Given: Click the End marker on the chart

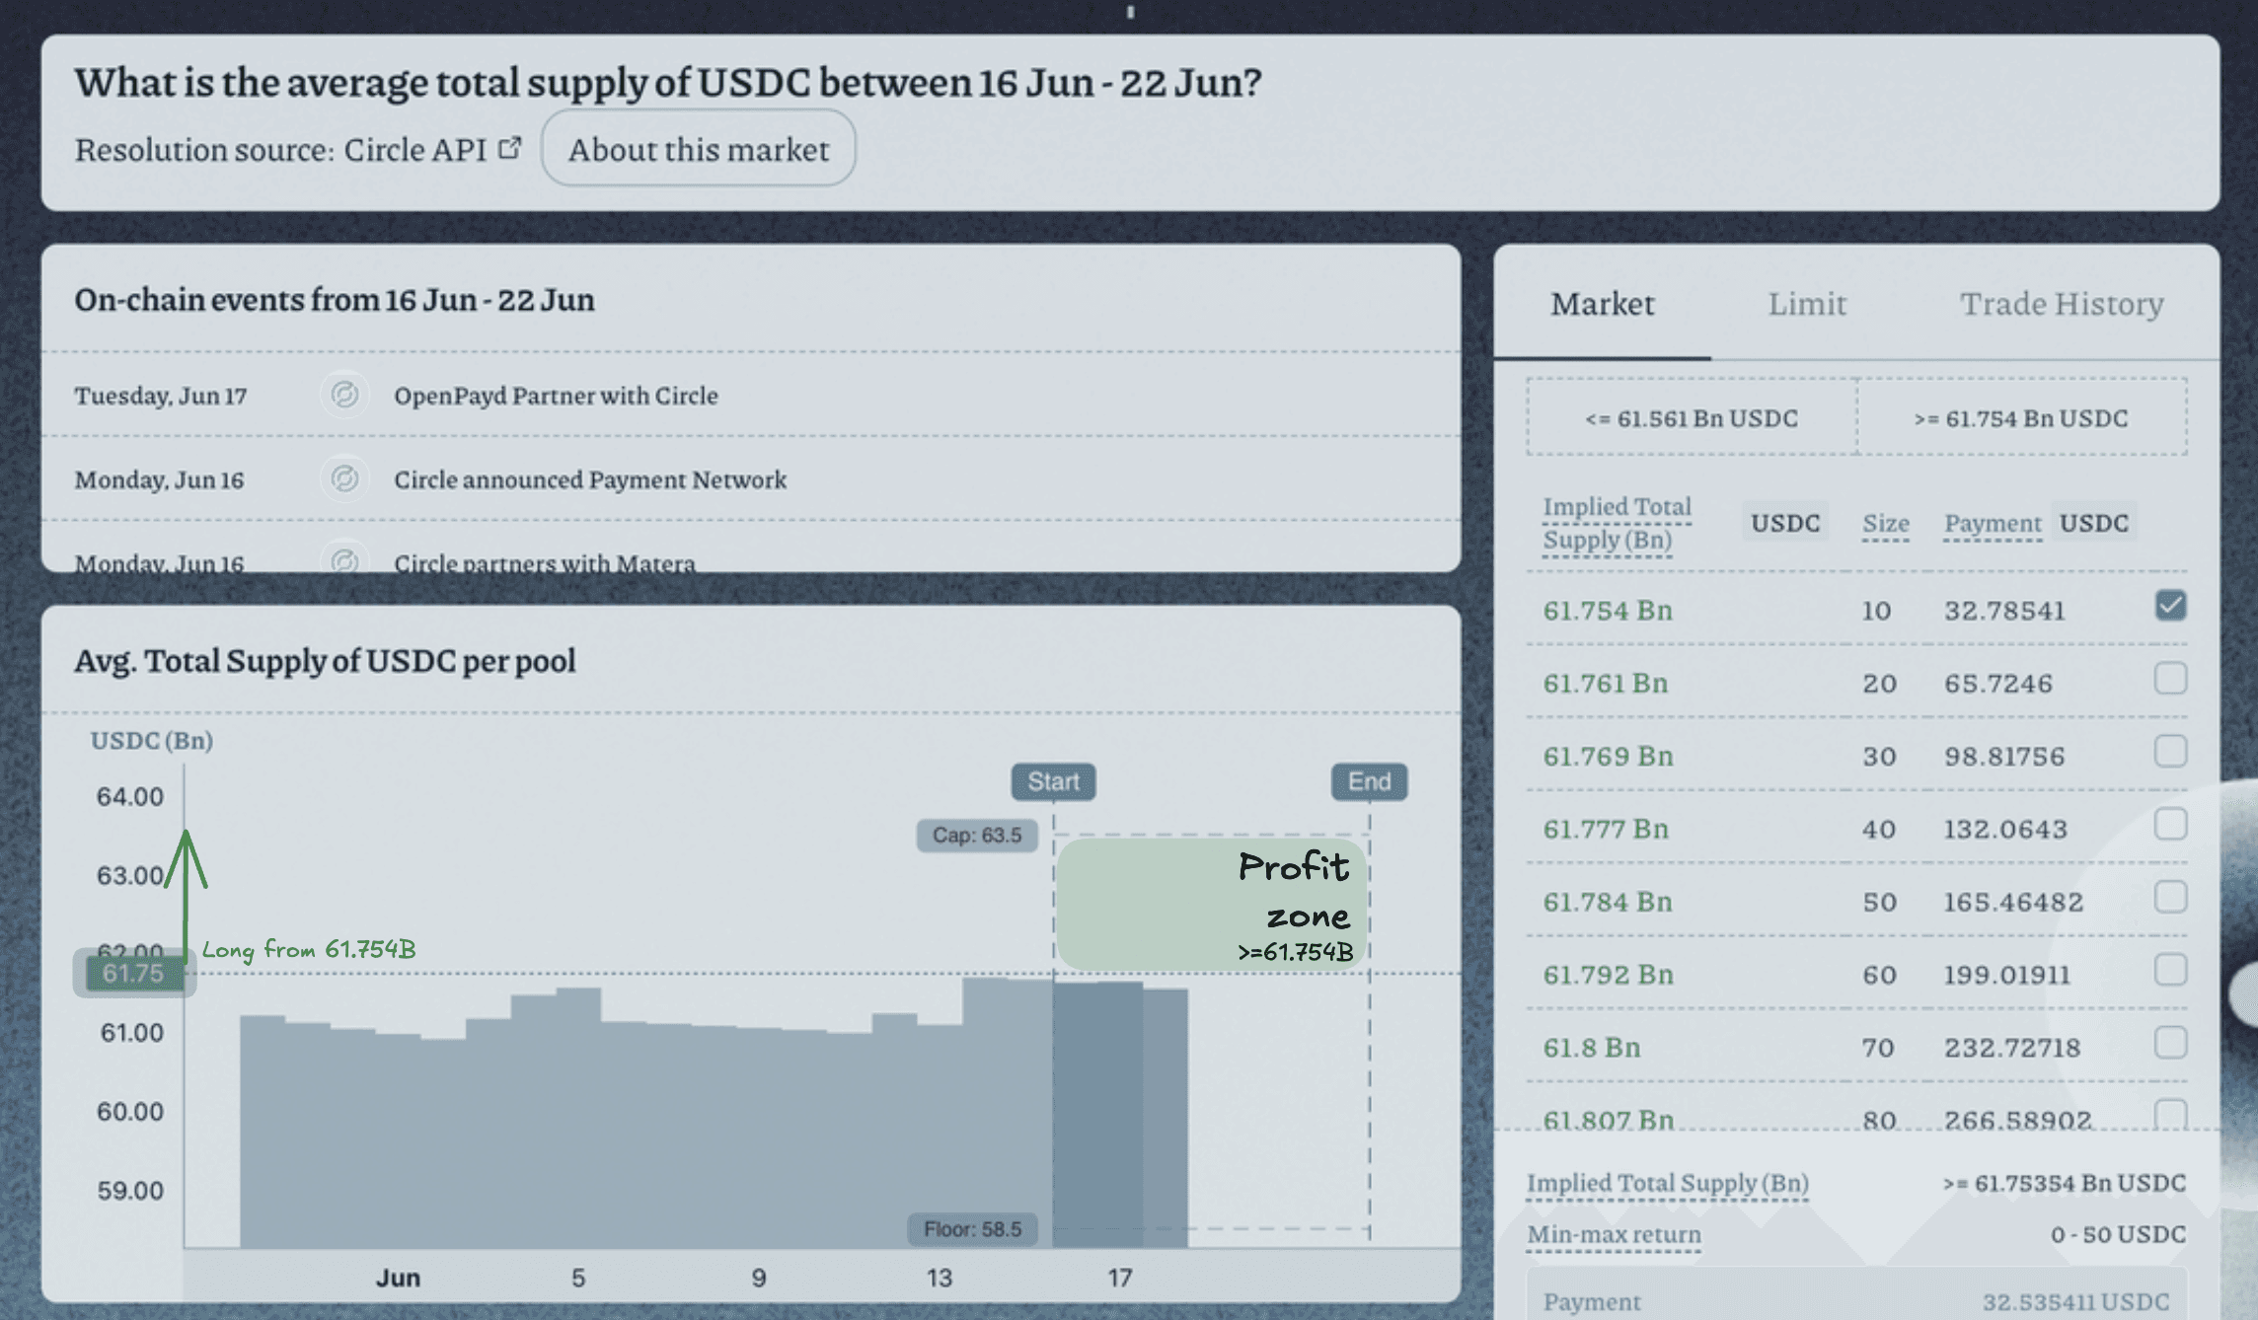Looking at the screenshot, I should pos(1370,781).
